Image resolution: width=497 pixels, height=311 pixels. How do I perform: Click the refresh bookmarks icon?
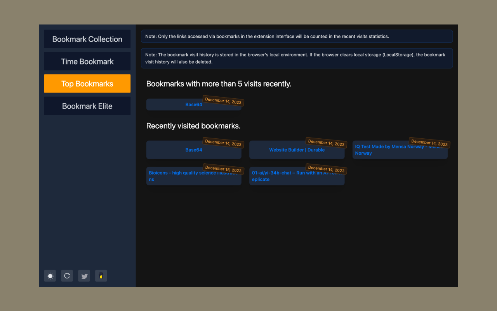pos(67,276)
